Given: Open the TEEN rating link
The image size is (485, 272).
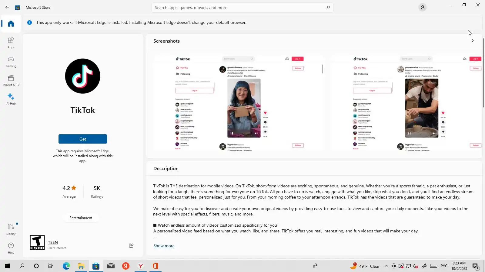Looking at the screenshot, I should 53,242.
